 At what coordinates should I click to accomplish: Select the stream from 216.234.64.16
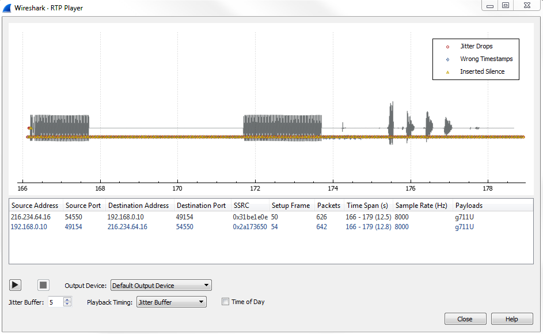31,217
